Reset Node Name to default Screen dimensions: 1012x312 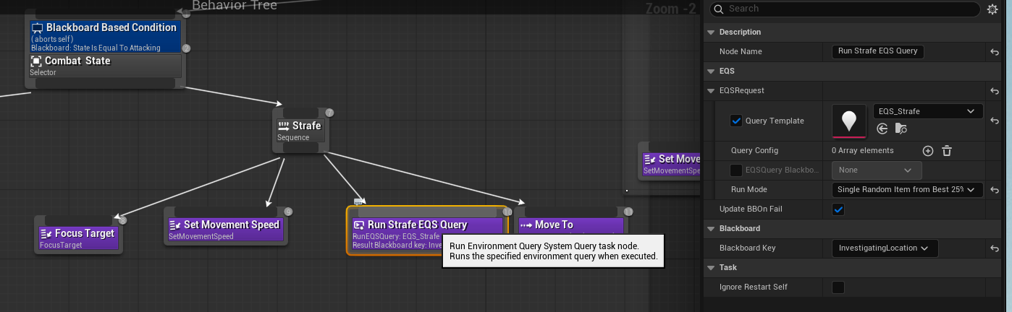click(x=995, y=52)
